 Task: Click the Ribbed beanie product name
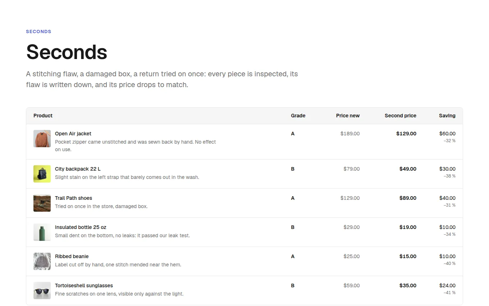(72, 256)
